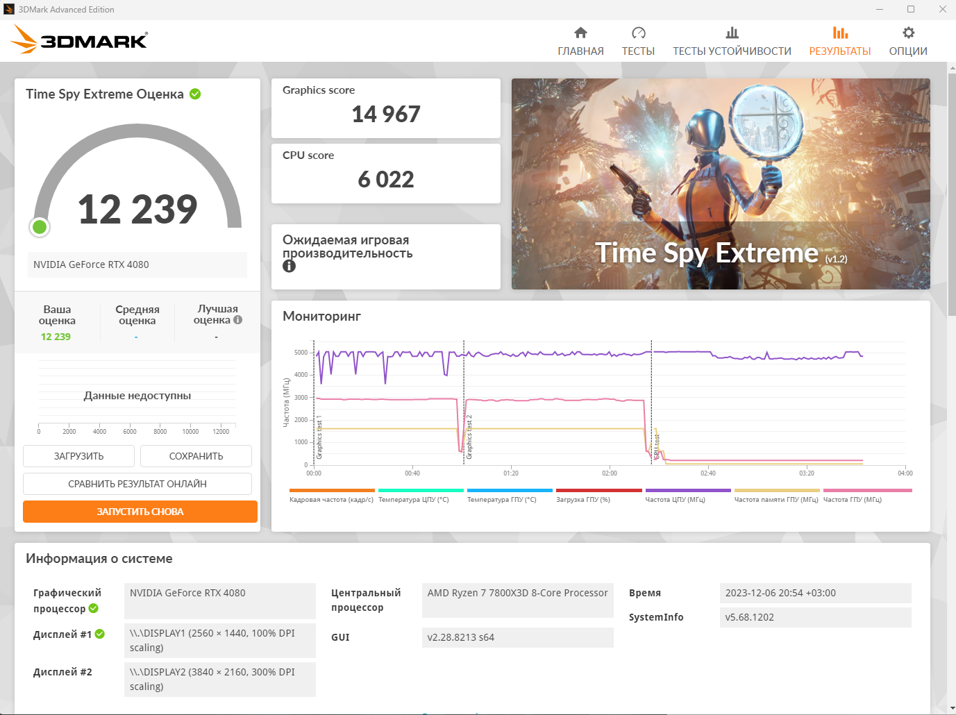Click the CPU test marker on the chart

coord(656,446)
